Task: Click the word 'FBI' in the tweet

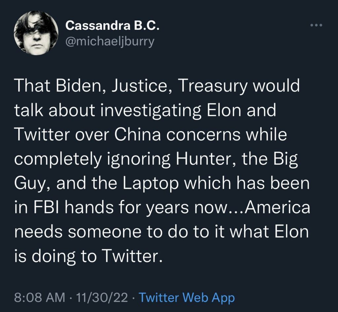Action: click(x=46, y=207)
